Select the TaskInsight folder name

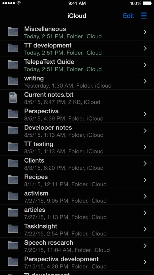(x=41, y=226)
